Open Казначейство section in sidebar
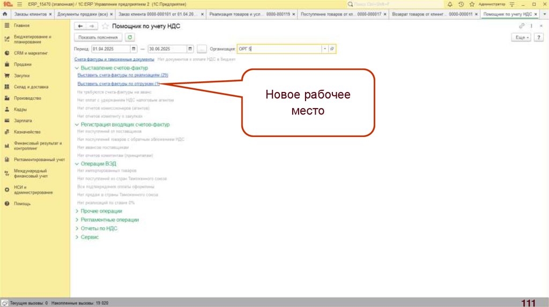Screen dimensions: 549x307 27,132
